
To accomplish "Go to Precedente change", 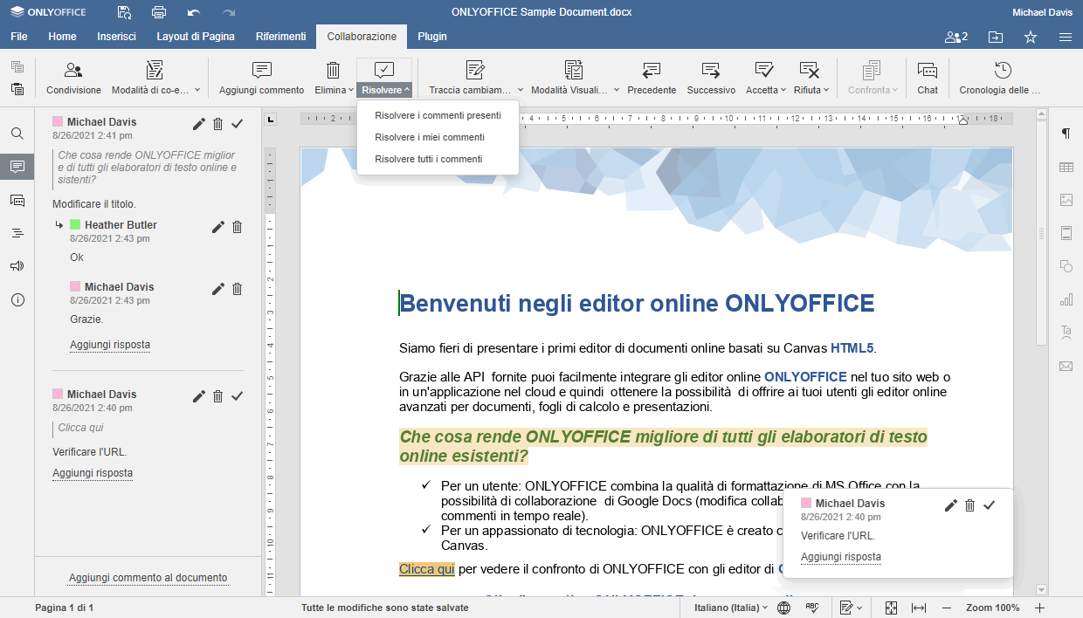I will (652, 78).
